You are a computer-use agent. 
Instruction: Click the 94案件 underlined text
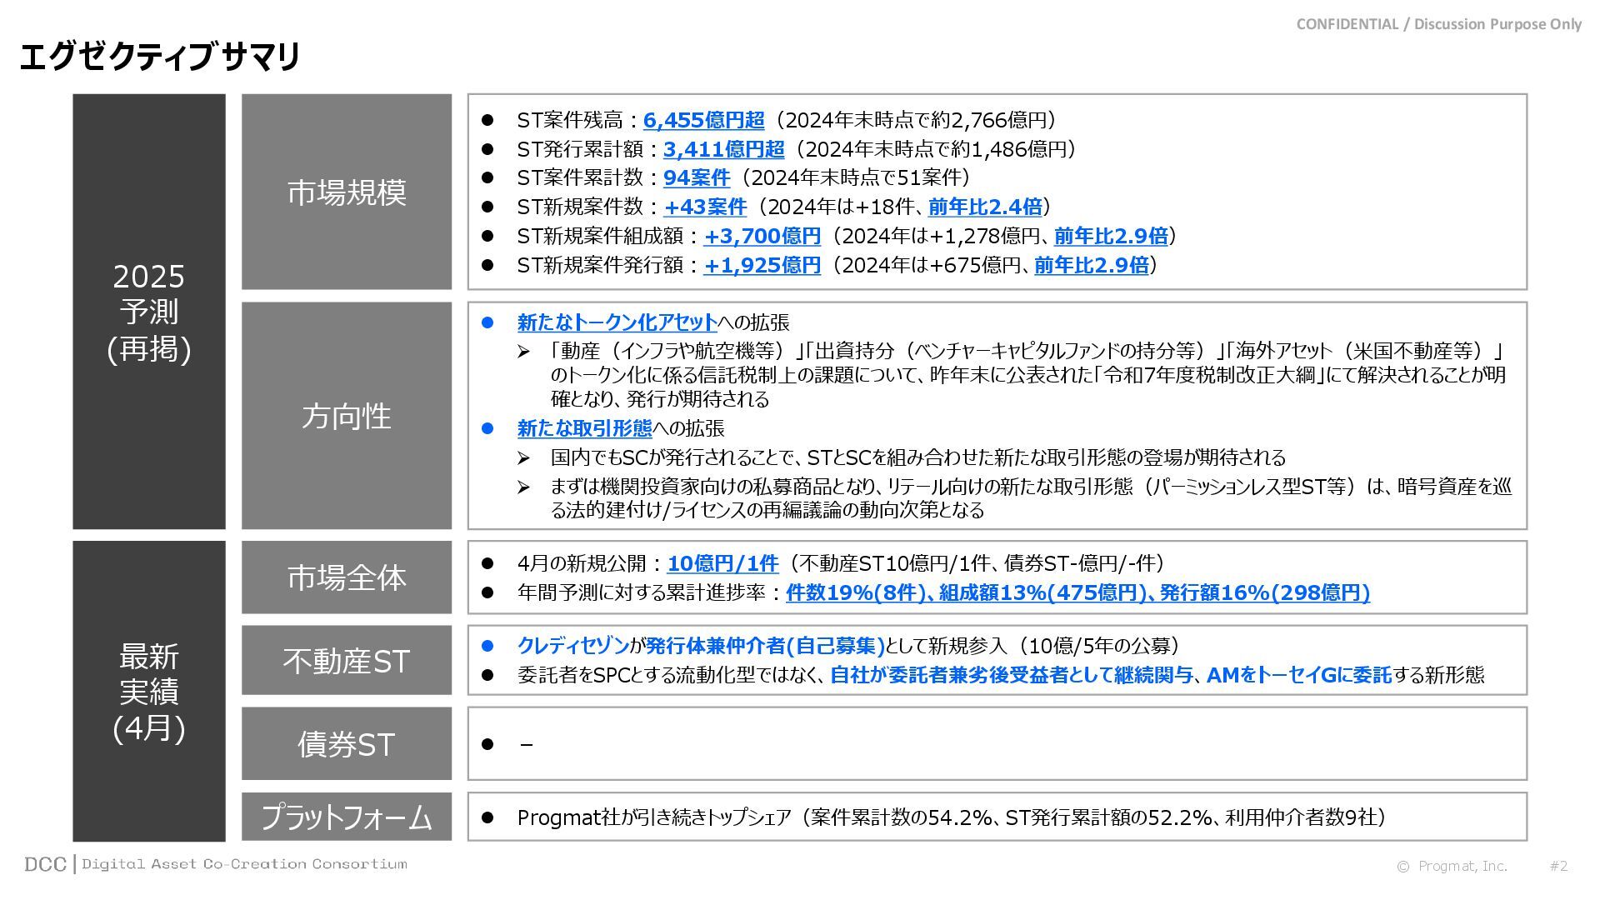pyautogui.click(x=697, y=177)
